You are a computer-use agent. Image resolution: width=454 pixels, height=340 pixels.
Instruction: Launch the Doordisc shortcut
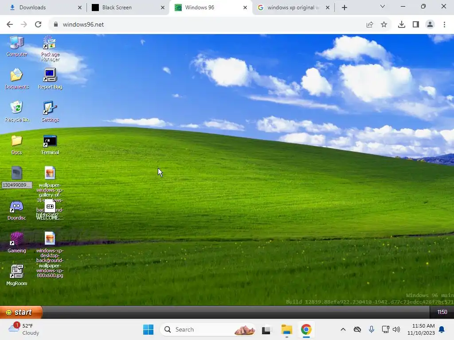[x=17, y=210]
